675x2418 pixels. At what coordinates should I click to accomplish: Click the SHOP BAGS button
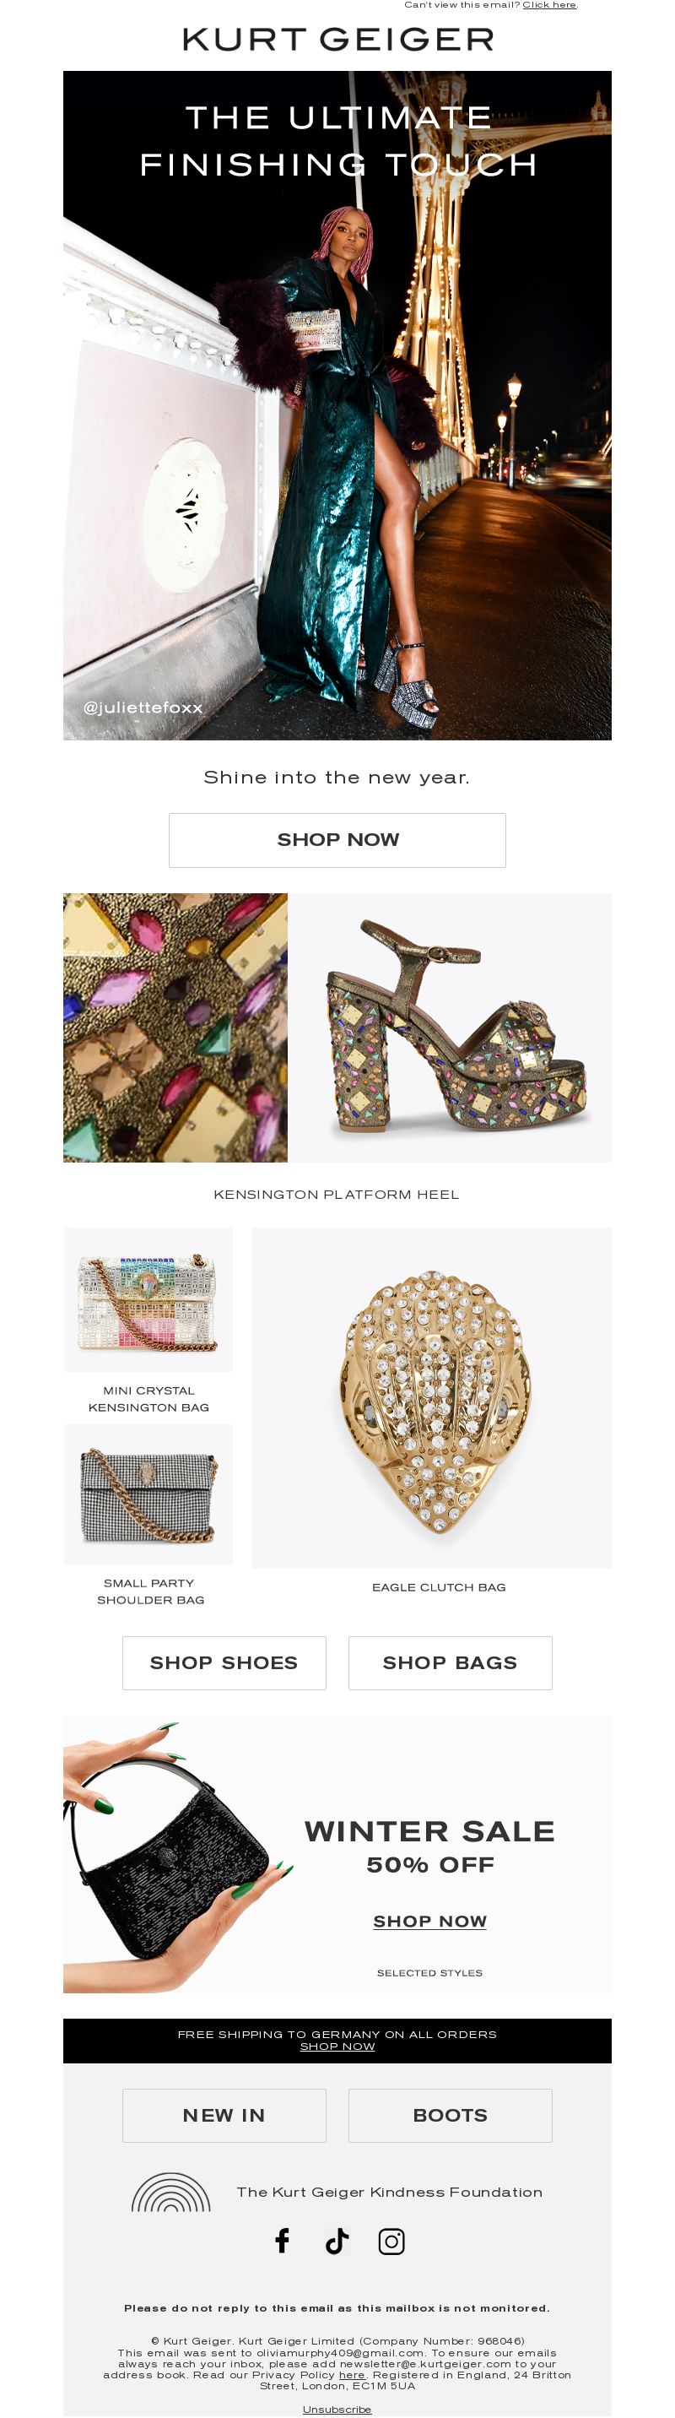tap(450, 1662)
